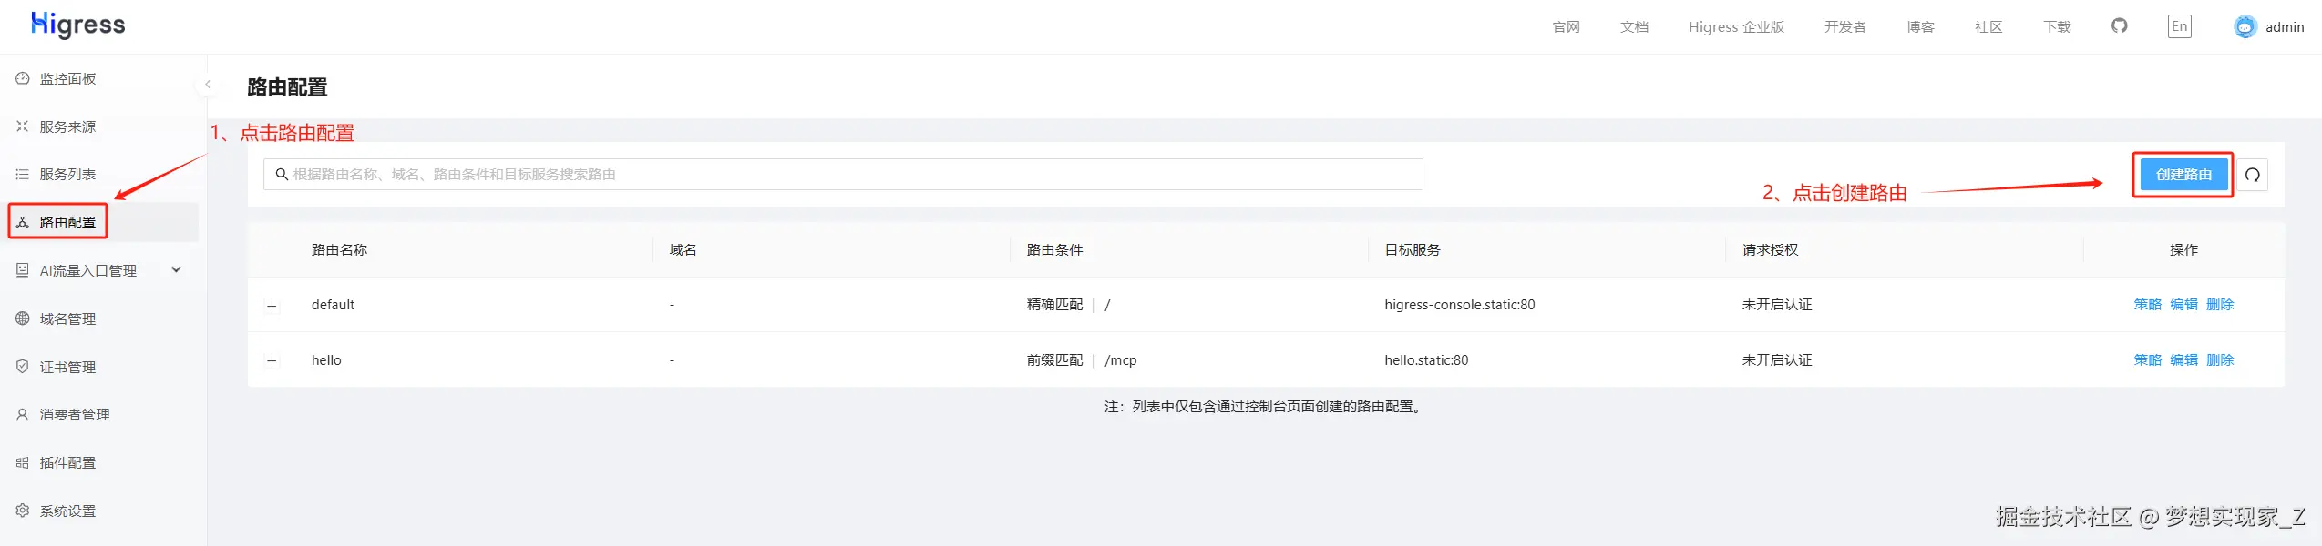Image resolution: width=2322 pixels, height=546 pixels.
Task: Click the 监控面板 dashboard icon
Action: [x=23, y=78]
